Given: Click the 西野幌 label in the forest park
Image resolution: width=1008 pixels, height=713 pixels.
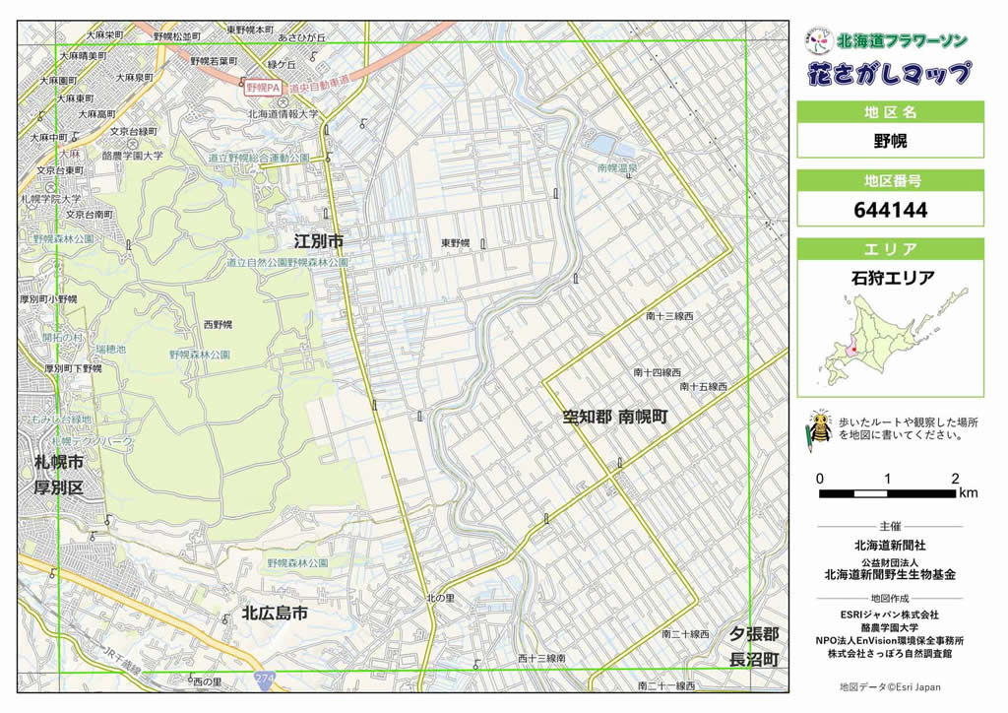Looking at the screenshot, I should point(217,324).
